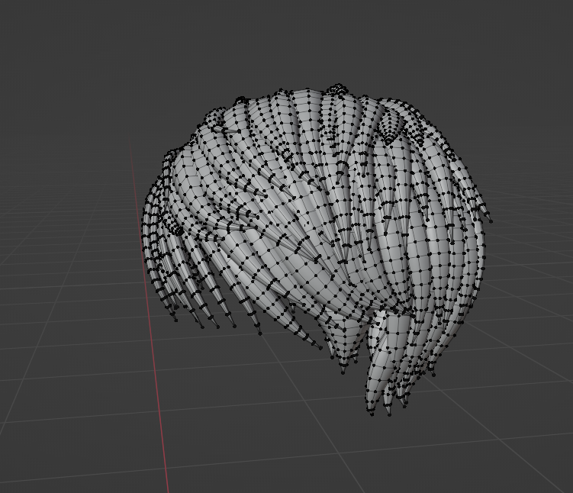Select the far-left hanging strand tip

pos(175,319)
